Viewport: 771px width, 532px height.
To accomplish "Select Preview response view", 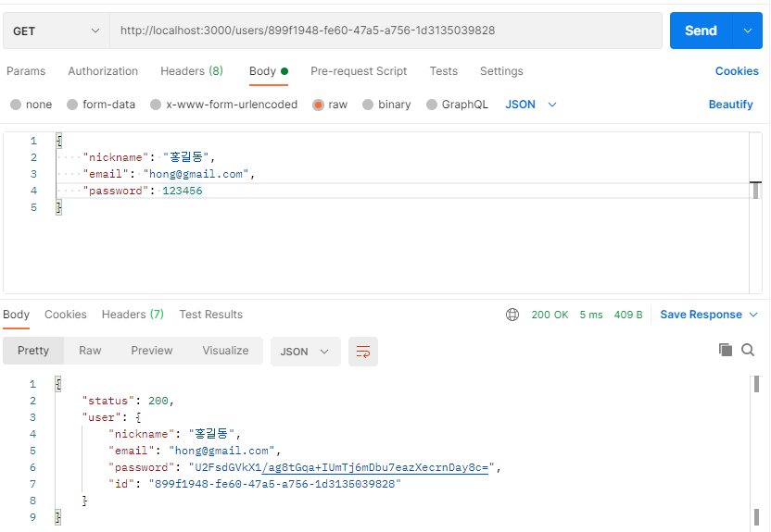I will [151, 351].
